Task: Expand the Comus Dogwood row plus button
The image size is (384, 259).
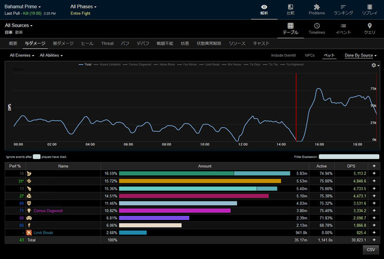Action: tap(374, 210)
